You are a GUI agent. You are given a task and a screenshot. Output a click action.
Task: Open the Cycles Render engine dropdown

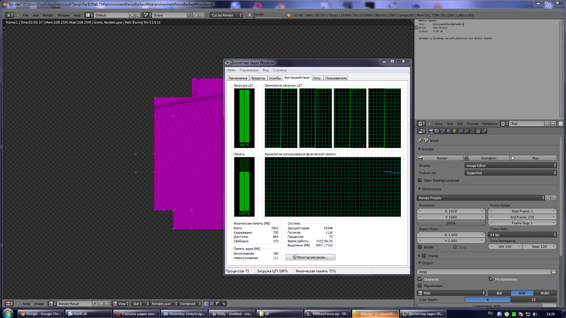coord(226,15)
